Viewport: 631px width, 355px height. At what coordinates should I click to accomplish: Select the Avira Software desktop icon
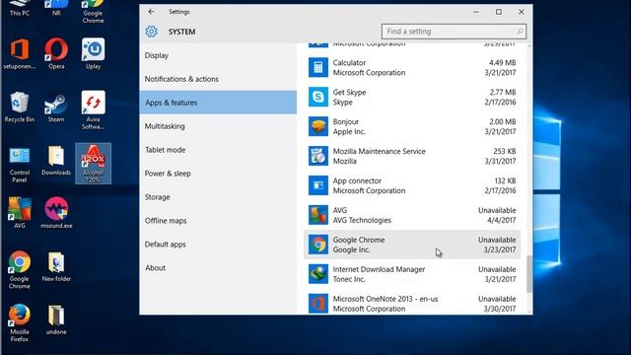(x=93, y=110)
